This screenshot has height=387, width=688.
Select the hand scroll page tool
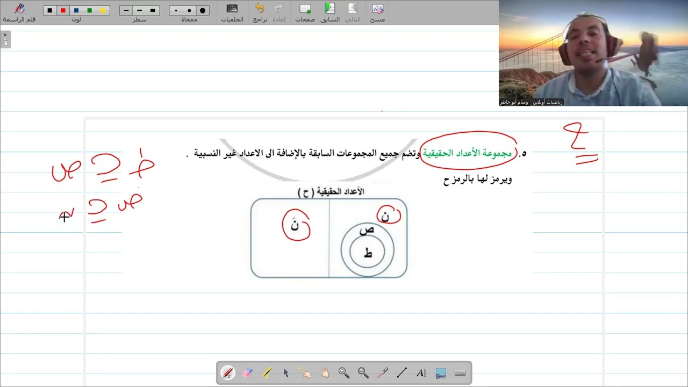point(325,372)
